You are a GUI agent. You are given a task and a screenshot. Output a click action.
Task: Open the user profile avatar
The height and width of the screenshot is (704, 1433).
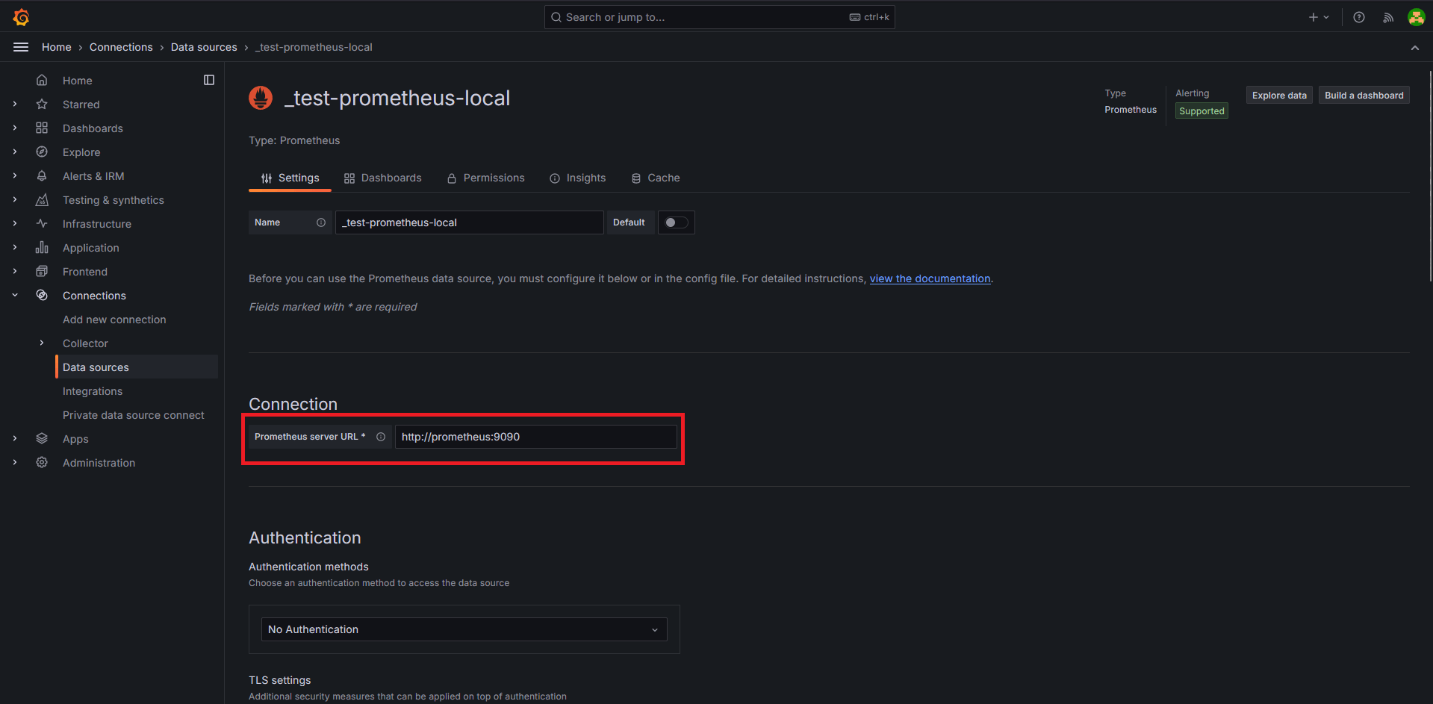pos(1416,17)
